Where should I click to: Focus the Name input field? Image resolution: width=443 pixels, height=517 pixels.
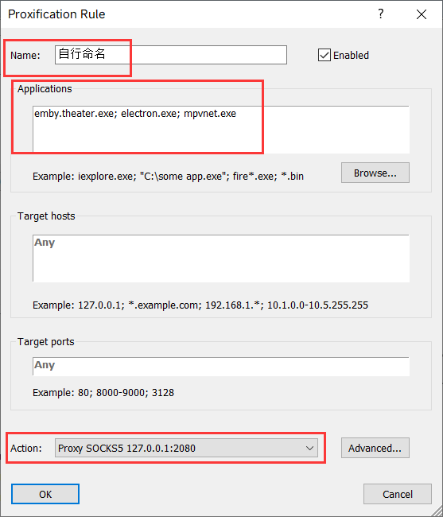pyautogui.click(x=171, y=55)
